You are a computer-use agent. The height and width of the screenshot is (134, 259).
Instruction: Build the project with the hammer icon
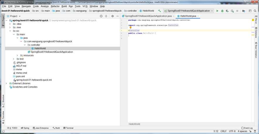tap(159, 11)
